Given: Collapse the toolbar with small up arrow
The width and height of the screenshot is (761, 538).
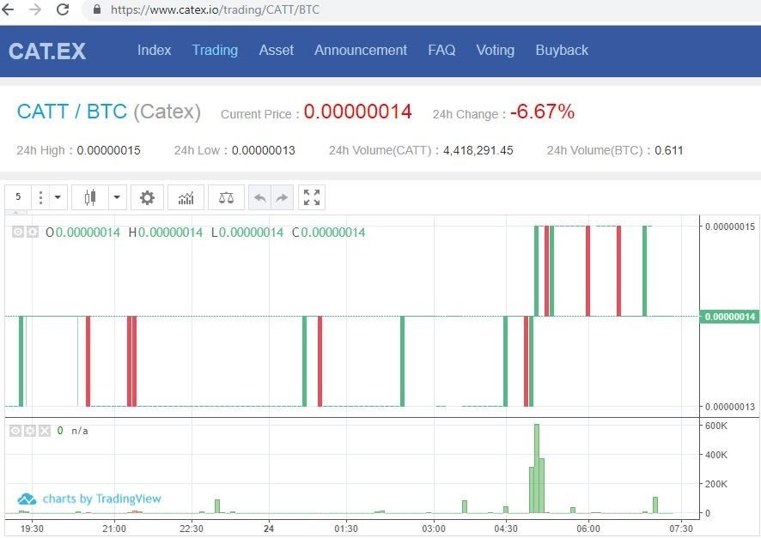Looking at the screenshot, I should coord(16,213).
